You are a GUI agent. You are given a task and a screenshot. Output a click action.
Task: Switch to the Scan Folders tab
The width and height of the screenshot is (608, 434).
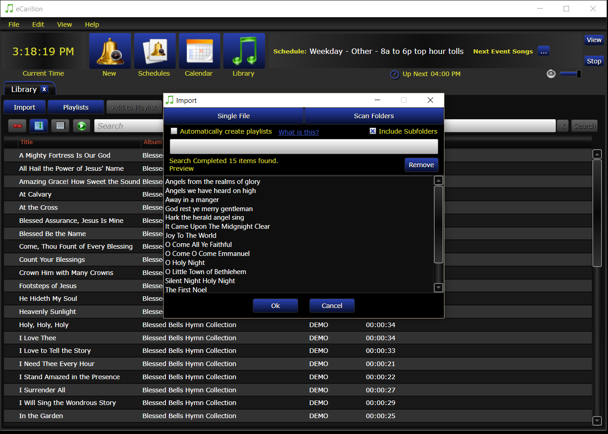[x=374, y=116]
